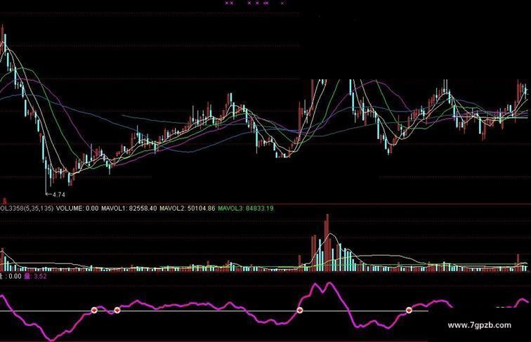Click the MAVOL1: 82558.40 value

[129, 209]
